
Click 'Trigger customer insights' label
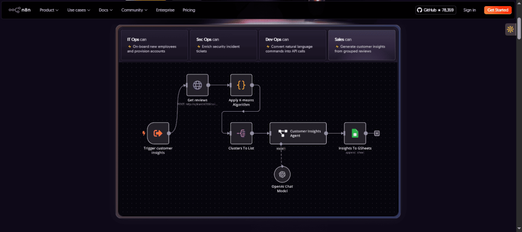click(x=158, y=150)
